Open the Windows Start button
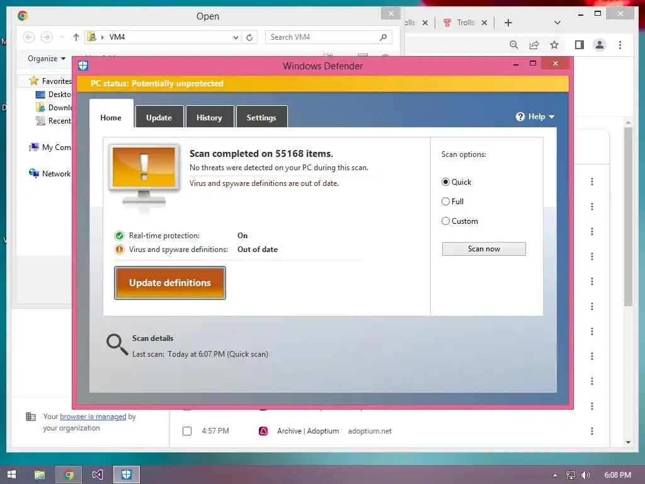645x484 pixels. 11,475
